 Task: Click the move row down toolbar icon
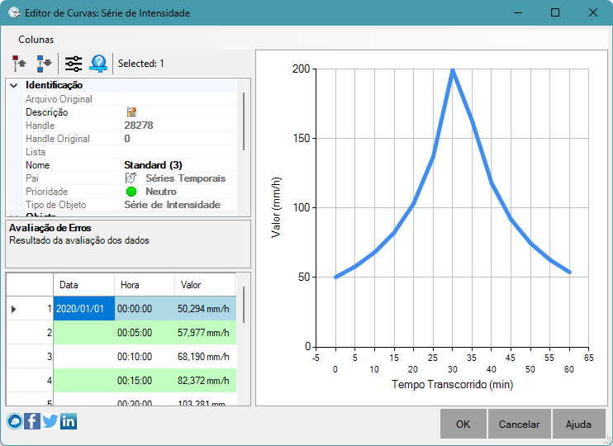(x=44, y=64)
